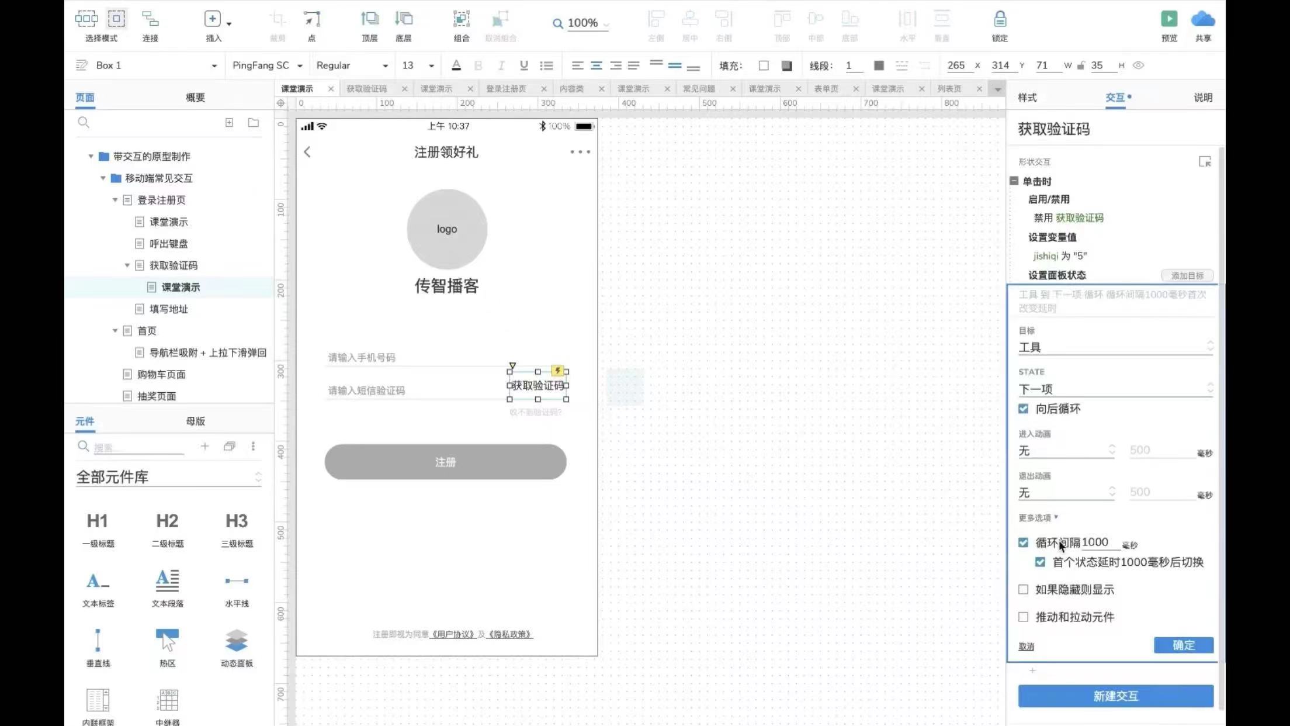The width and height of the screenshot is (1290, 726).
Task: Click the 新建交互 button
Action: pyautogui.click(x=1115, y=696)
